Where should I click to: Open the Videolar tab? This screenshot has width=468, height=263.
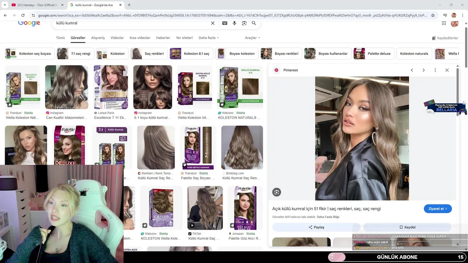pyautogui.click(x=117, y=38)
